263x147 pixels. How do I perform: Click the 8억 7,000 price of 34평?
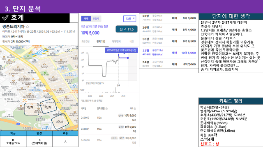pyautogui.click(x=189, y=64)
